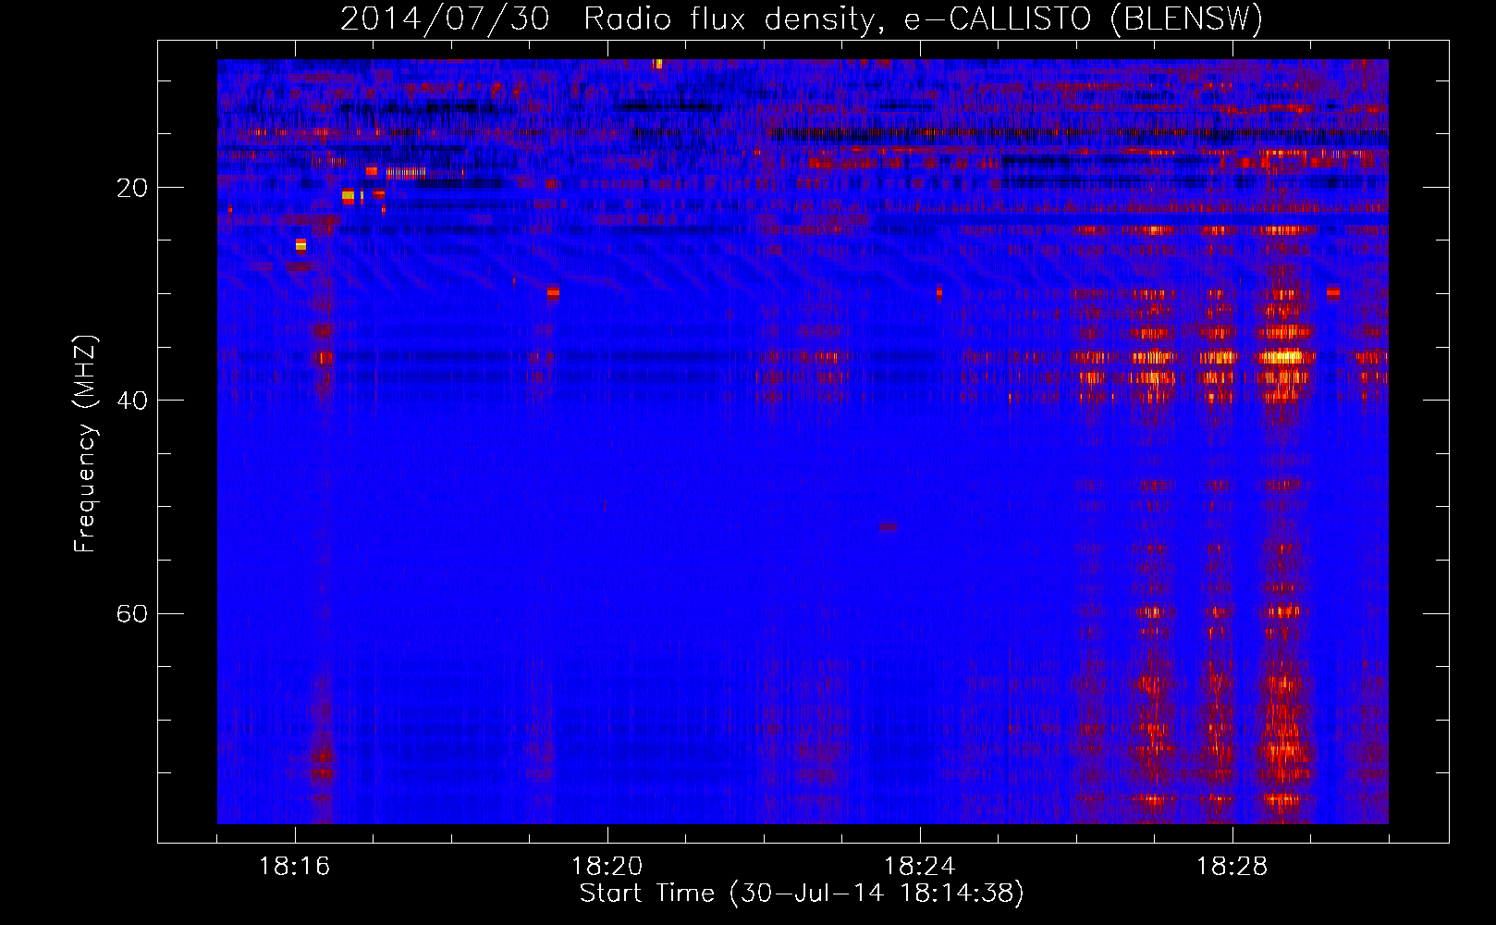Click the 60 frequency tick label
This screenshot has height=925, width=1496.
pyautogui.click(x=131, y=613)
